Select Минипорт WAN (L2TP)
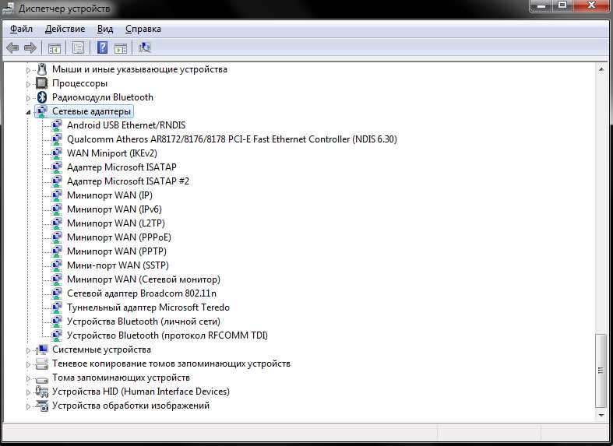The image size is (613, 446). click(116, 223)
